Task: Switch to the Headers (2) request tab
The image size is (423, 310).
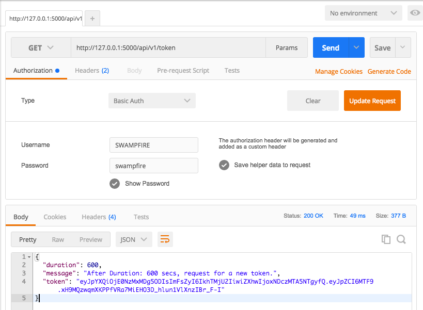Action: click(91, 71)
